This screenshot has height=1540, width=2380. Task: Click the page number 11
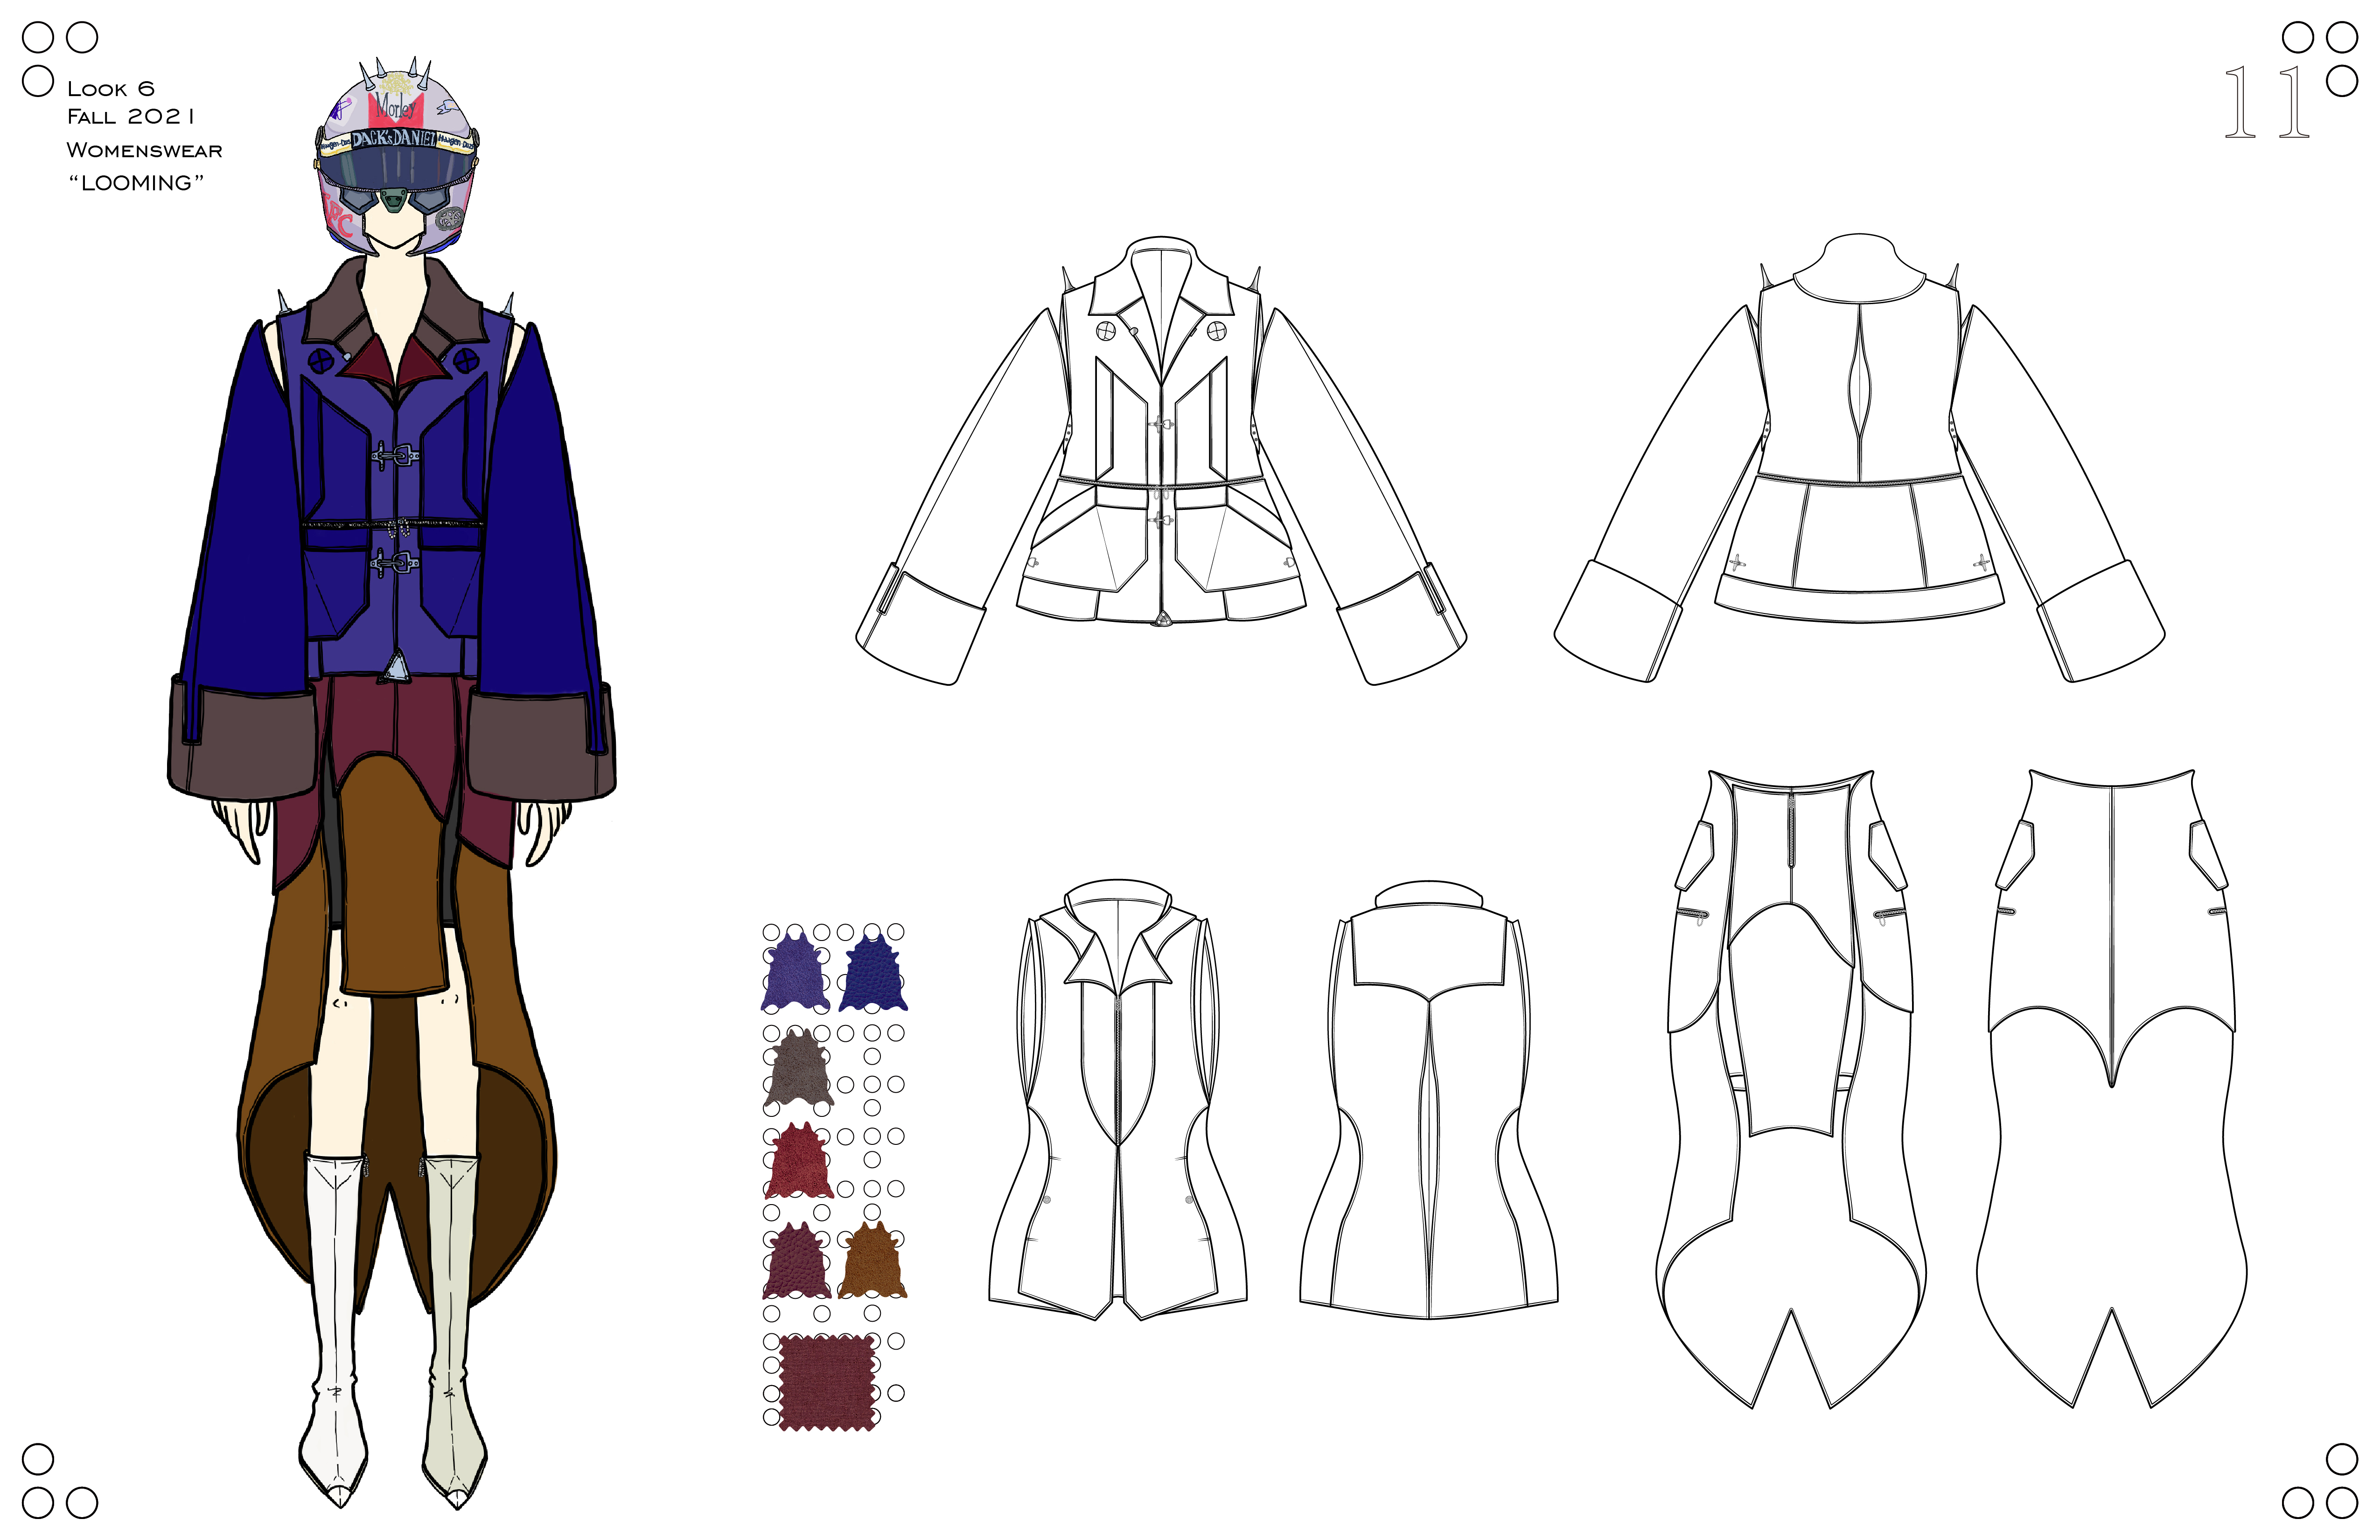(x=2266, y=103)
